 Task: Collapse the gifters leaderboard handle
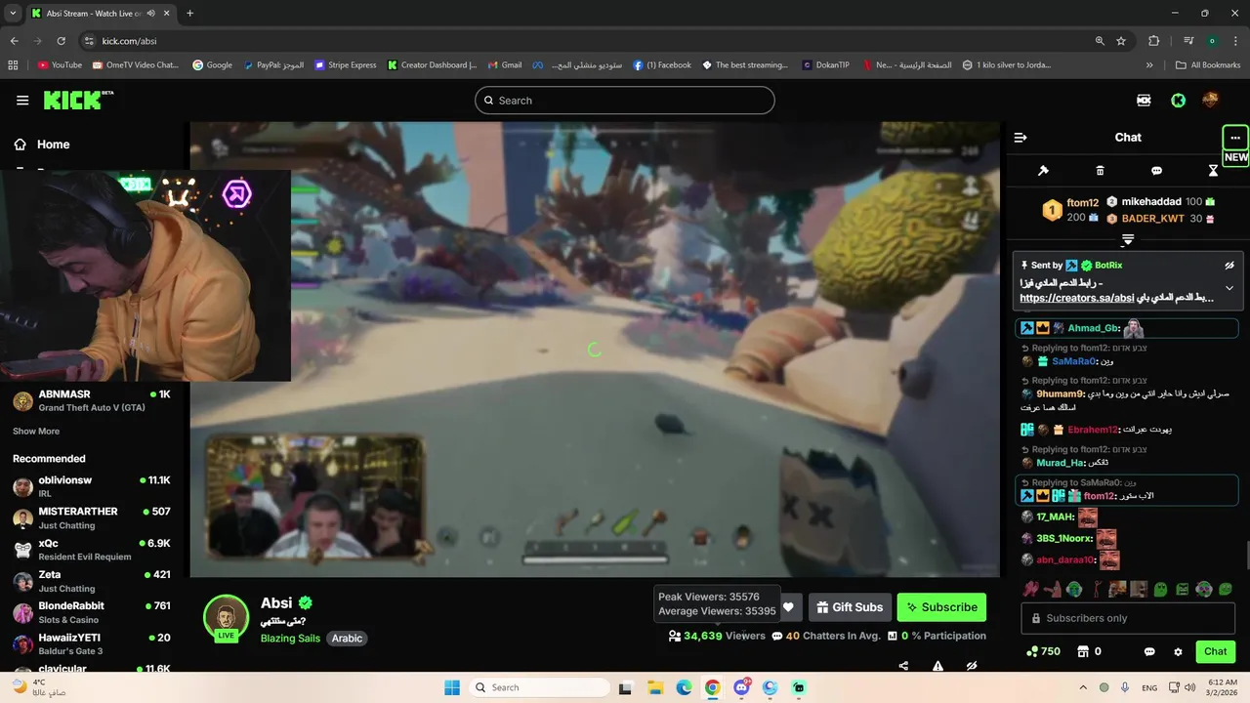(x=1128, y=239)
